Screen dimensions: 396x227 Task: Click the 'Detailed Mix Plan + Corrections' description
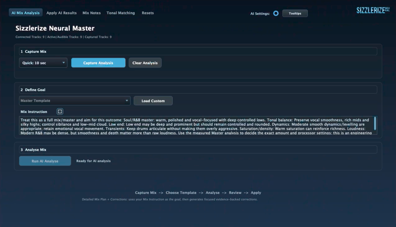point(170,199)
